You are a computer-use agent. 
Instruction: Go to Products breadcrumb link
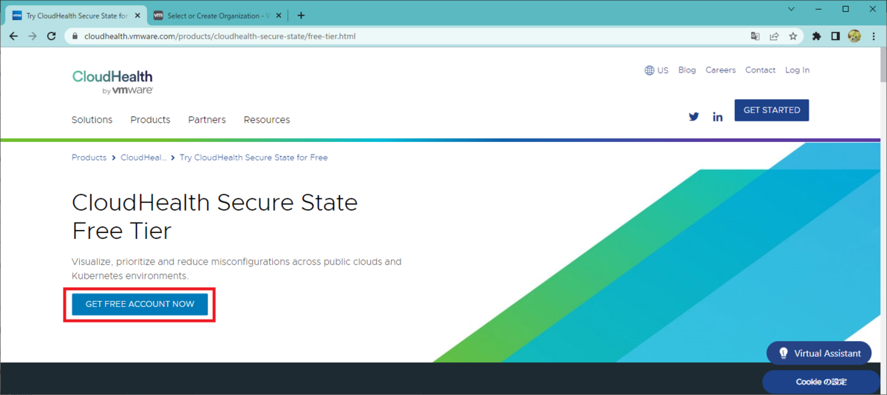(89, 158)
